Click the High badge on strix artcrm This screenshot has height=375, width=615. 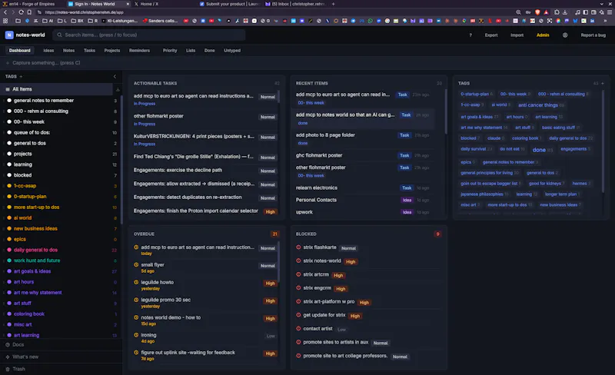click(338, 275)
